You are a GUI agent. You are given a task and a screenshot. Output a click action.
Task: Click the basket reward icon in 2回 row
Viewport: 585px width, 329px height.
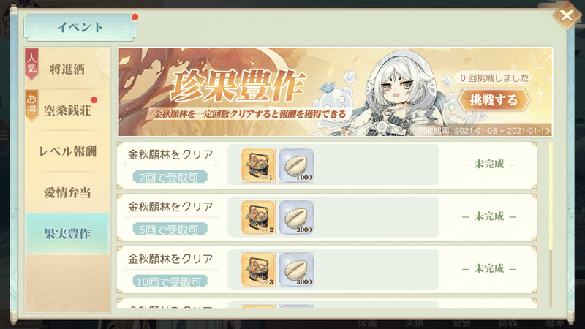point(258,165)
